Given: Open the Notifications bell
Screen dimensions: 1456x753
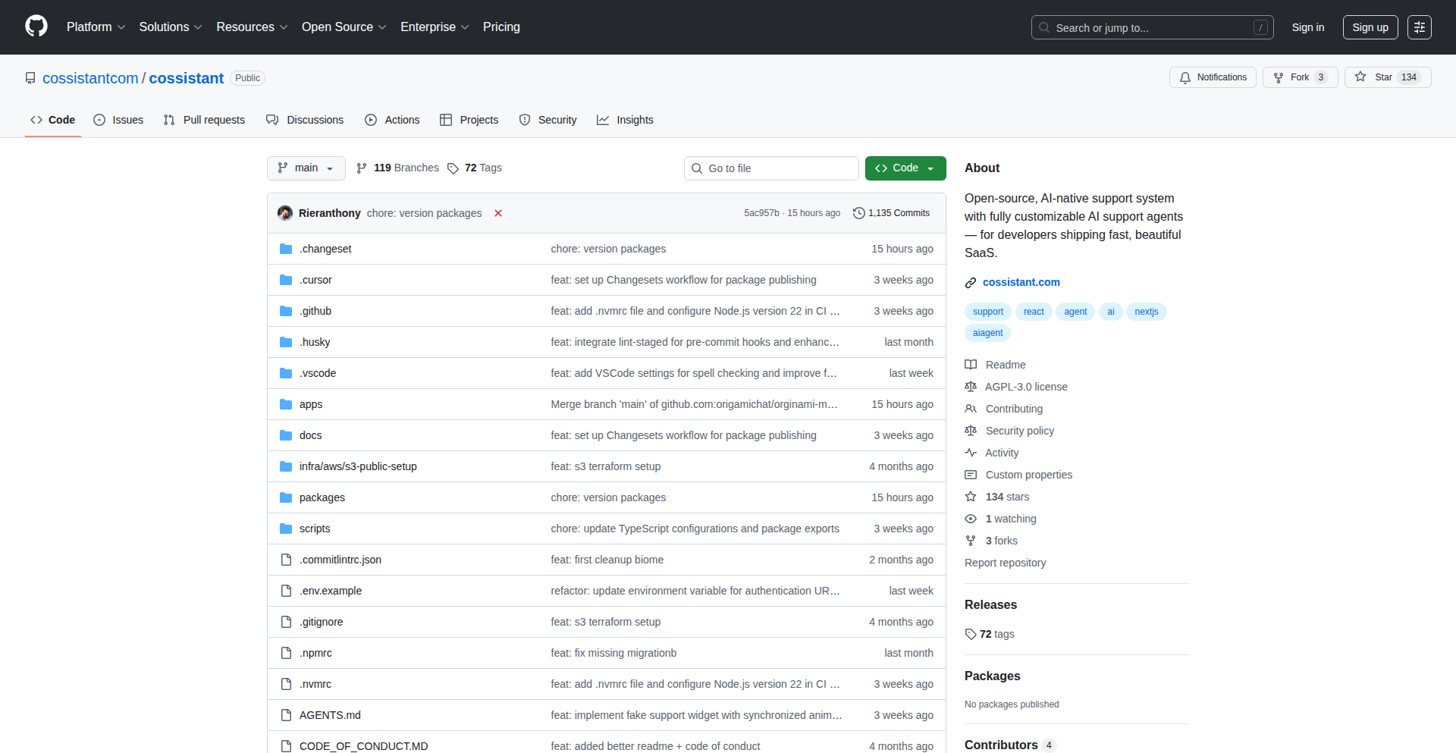Looking at the screenshot, I should click(1213, 77).
